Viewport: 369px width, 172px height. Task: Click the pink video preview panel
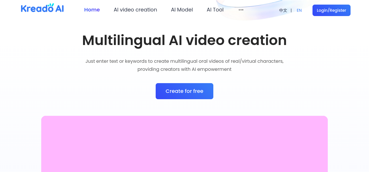click(184, 144)
